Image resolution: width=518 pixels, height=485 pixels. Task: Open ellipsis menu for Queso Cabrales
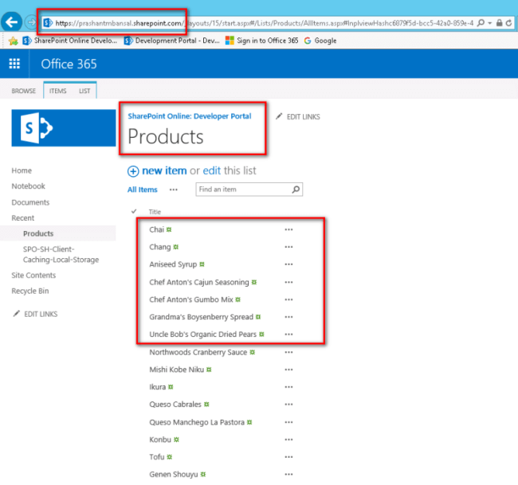tap(288, 404)
